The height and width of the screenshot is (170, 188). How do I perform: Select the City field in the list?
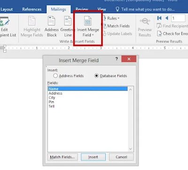pyautogui.click(x=88, y=97)
